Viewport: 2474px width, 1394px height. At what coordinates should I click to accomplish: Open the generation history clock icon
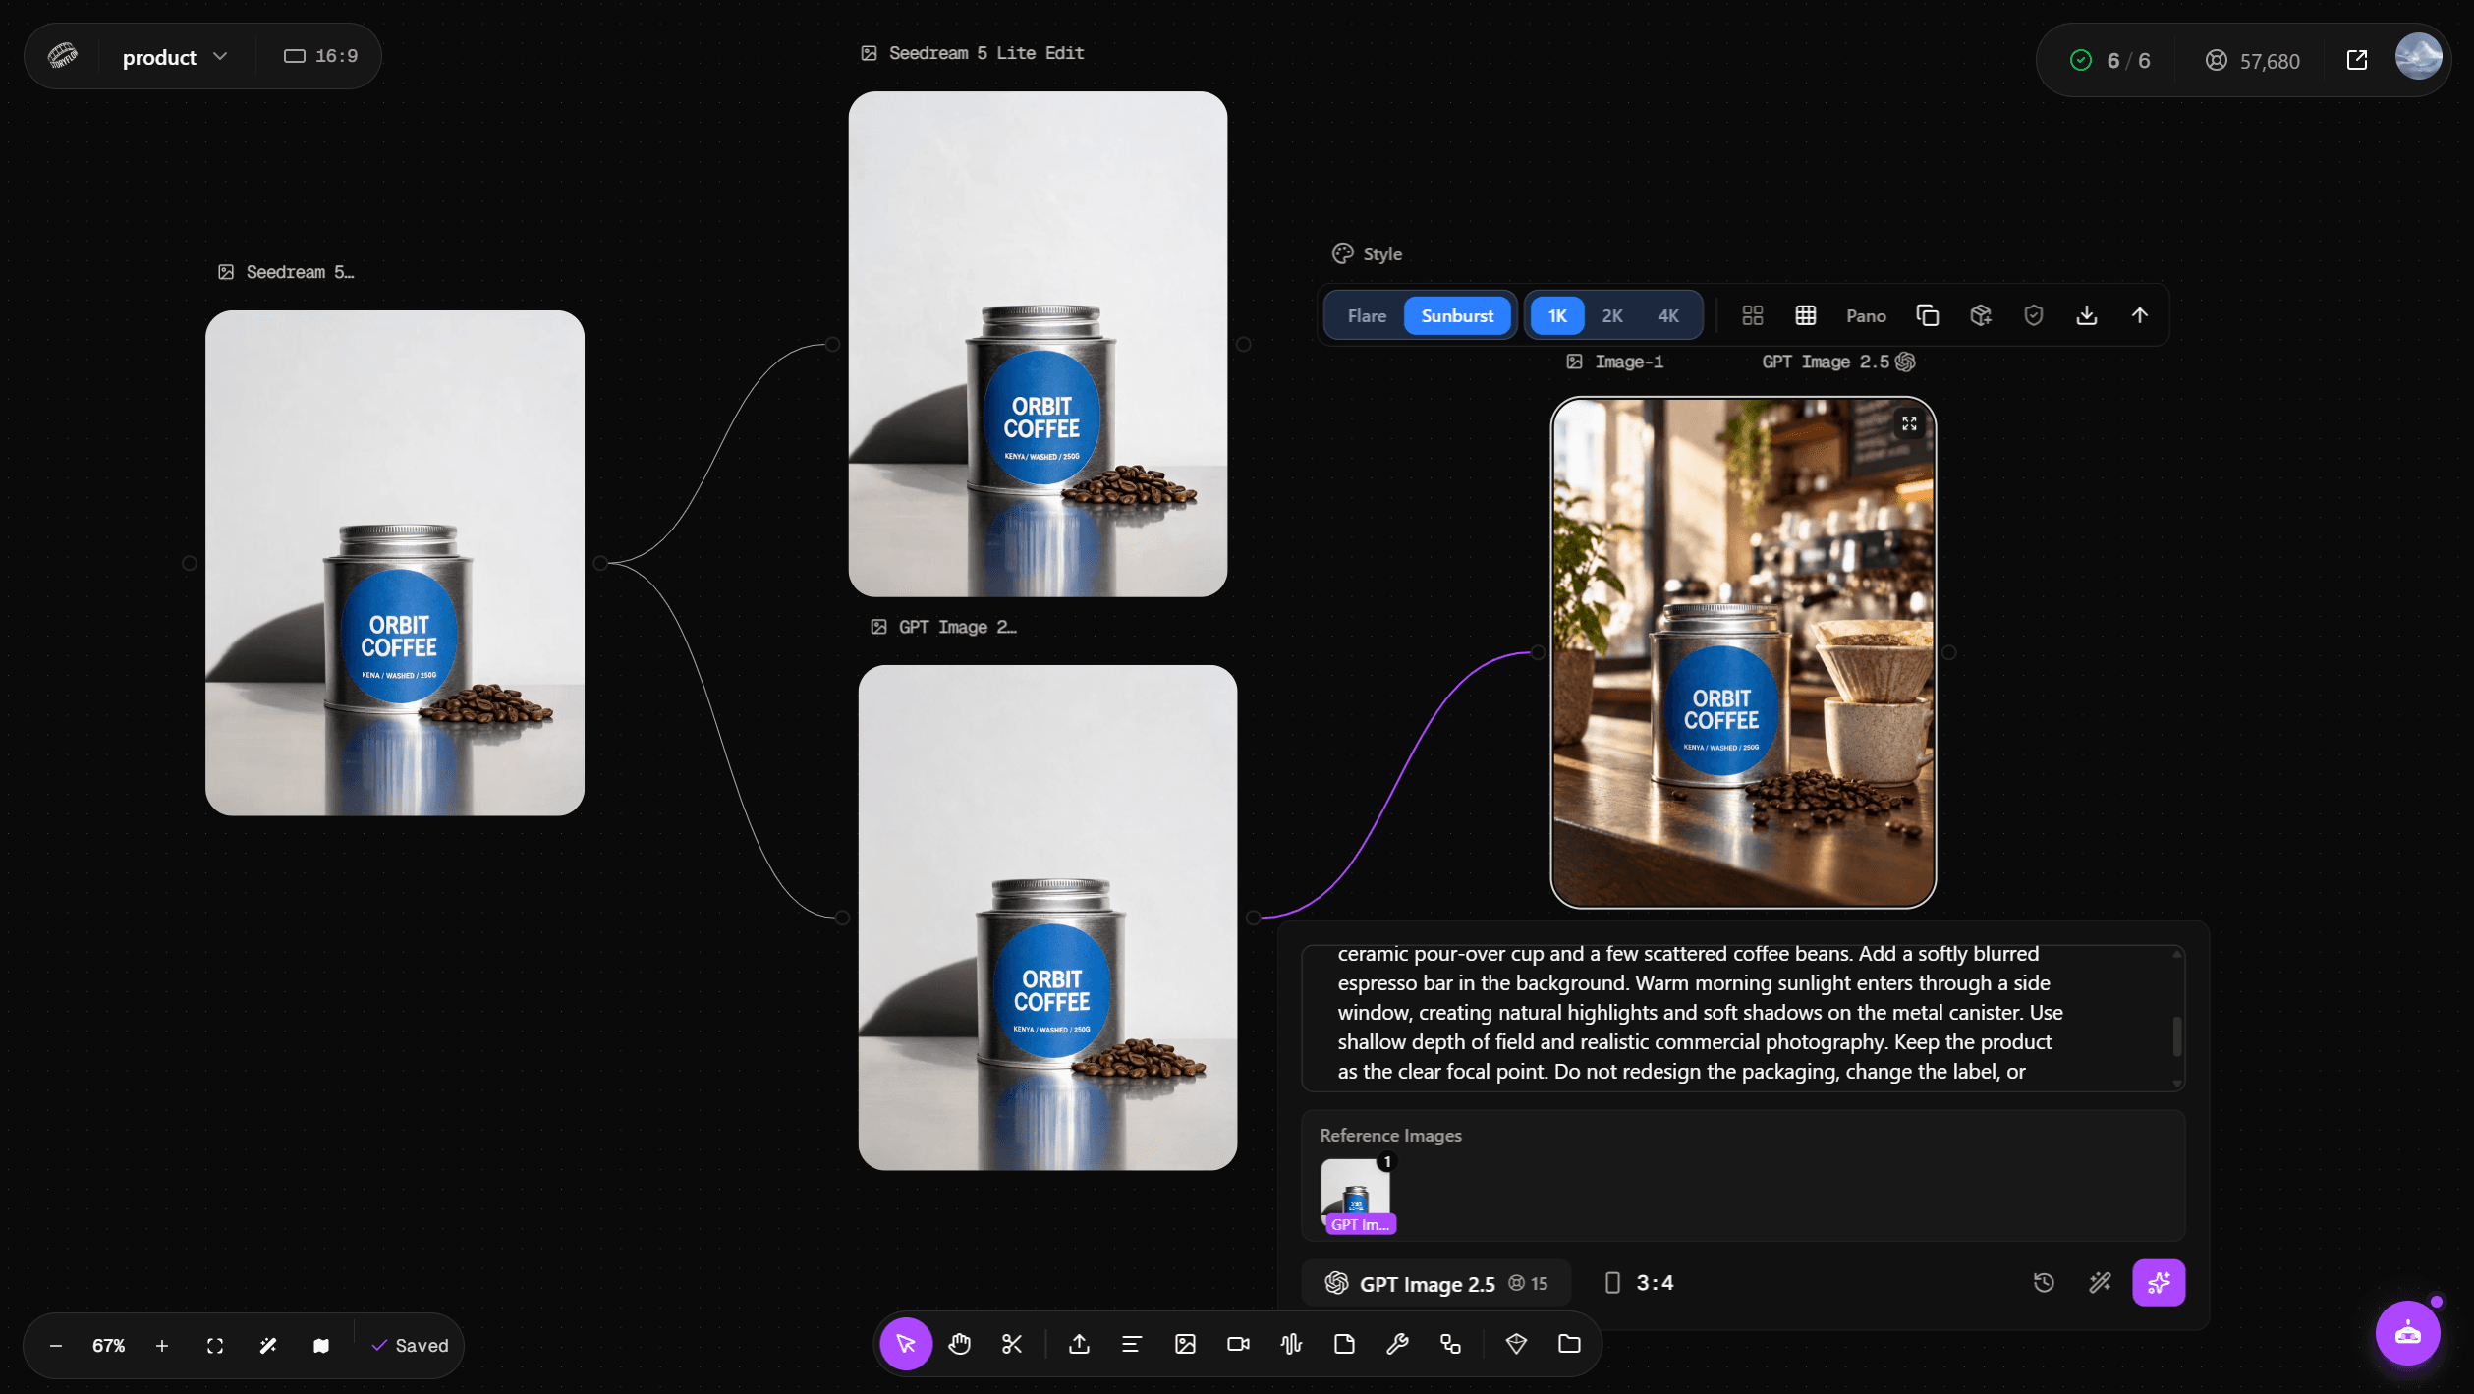tap(2043, 1282)
